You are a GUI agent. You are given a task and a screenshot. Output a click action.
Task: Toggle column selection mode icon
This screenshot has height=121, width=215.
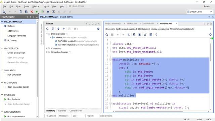(151, 35)
